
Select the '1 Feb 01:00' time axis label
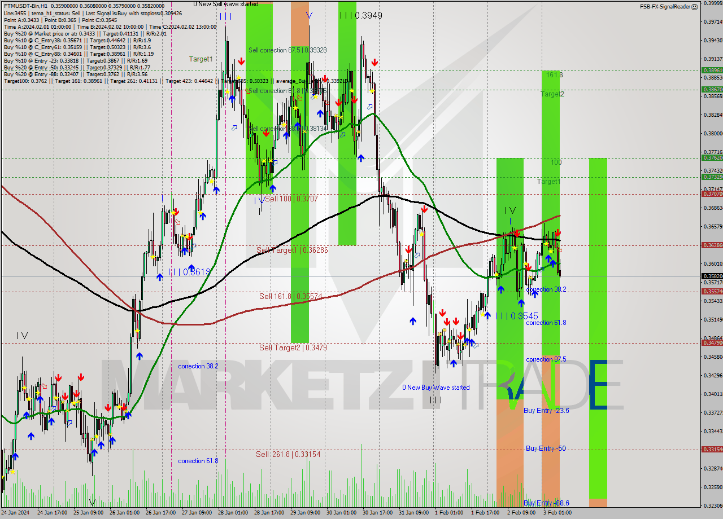[x=450, y=513]
